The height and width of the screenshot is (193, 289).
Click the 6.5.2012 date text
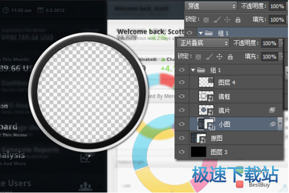click(x=55, y=10)
